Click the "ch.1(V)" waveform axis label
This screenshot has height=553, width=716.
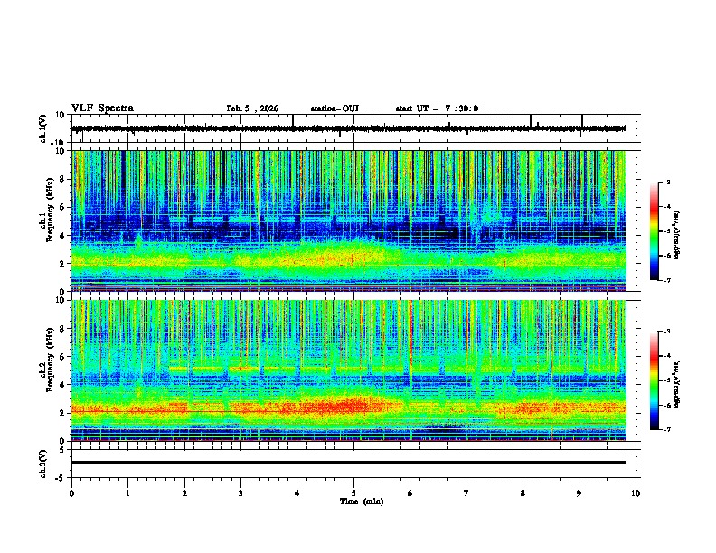[43, 128]
